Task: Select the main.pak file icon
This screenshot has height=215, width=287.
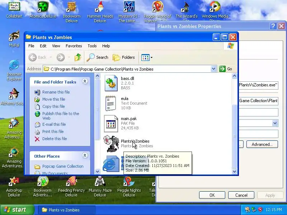Action: [111, 123]
